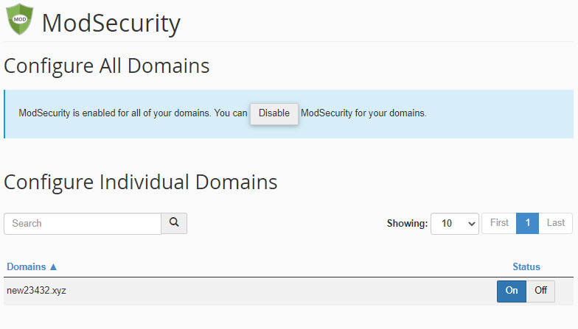Viewport: 578px width, 329px height.
Task: Click the Status column header
Action: 526,266
